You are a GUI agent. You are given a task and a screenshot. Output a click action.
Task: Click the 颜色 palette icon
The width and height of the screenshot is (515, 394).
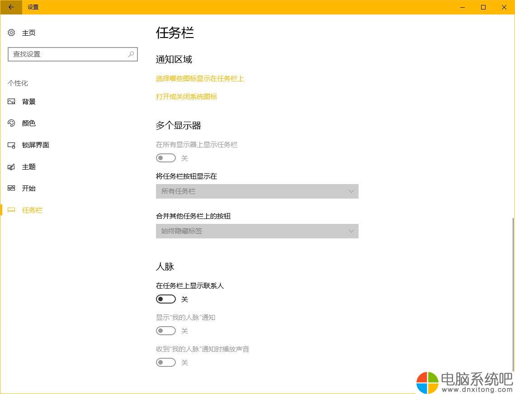11,123
